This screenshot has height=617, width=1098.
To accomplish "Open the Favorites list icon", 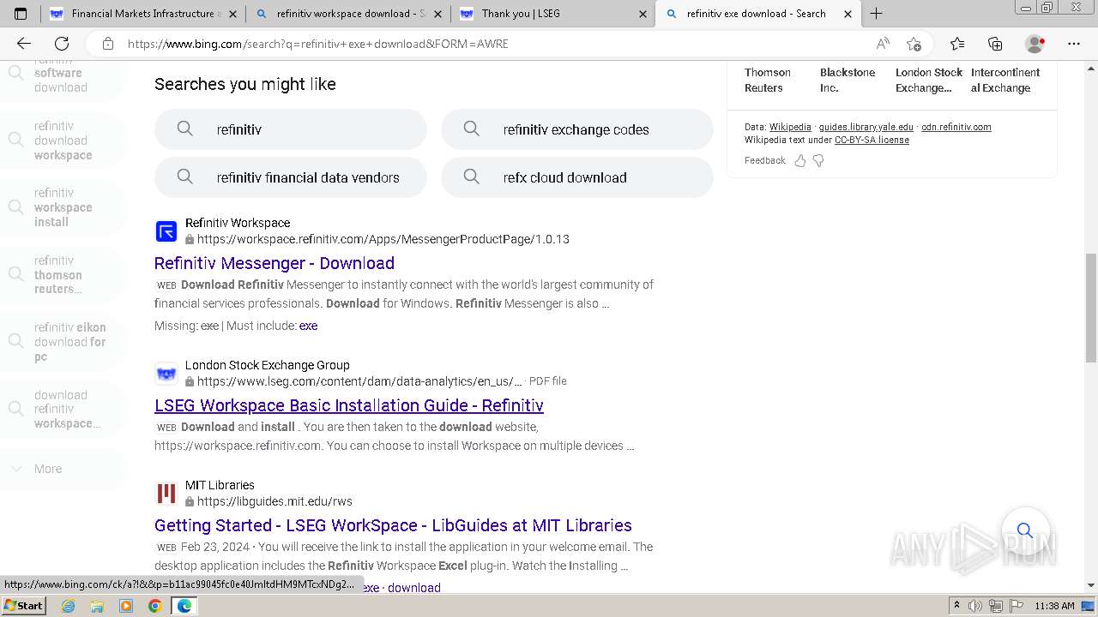I will pos(957,44).
